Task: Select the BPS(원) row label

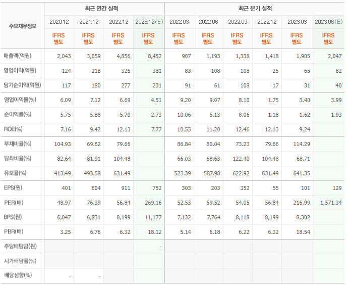Action: (13, 217)
